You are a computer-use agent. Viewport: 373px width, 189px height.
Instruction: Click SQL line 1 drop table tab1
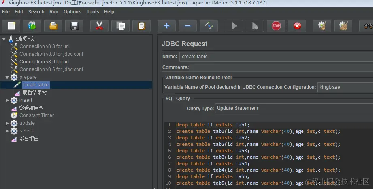(x=213, y=125)
